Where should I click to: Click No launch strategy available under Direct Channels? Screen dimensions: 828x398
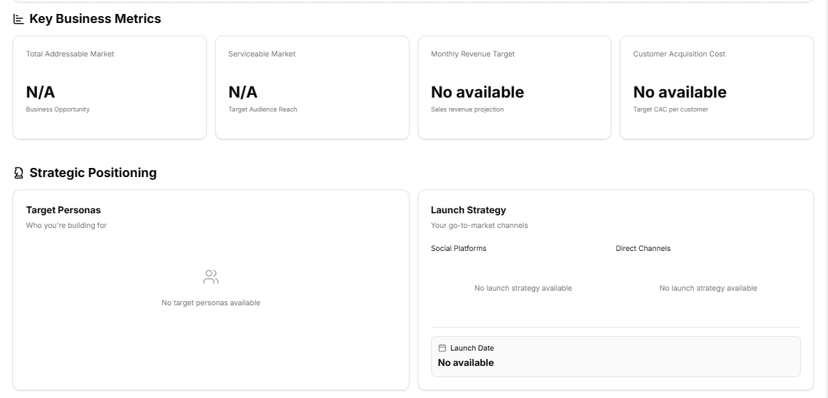[x=708, y=288]
